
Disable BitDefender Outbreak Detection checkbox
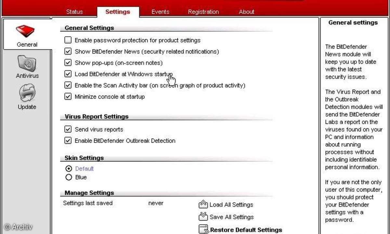68,141
